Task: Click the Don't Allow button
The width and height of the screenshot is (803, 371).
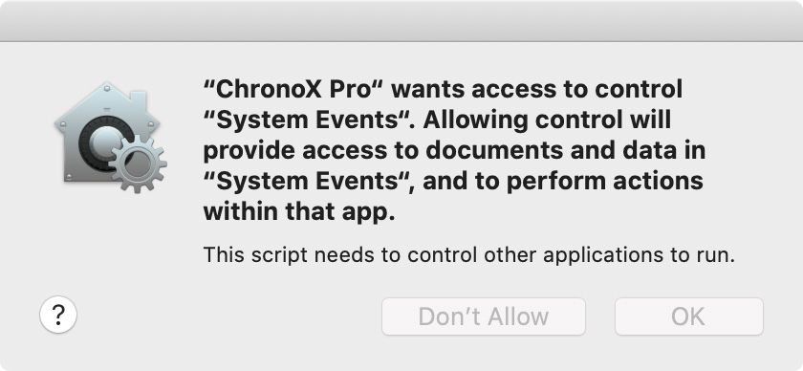Action: pyautogui.click(x=484, y=316)
